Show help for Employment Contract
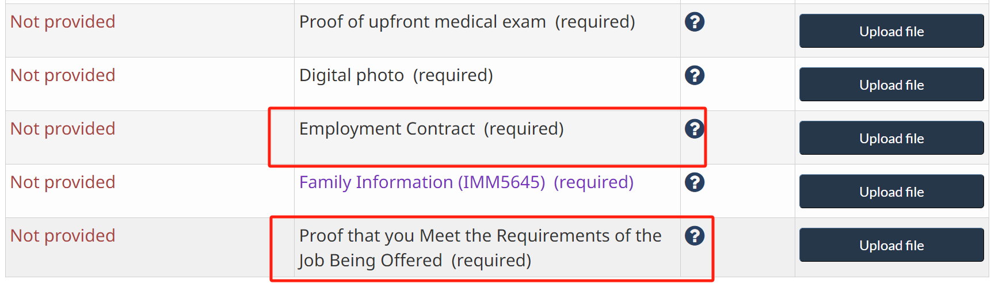This screenshot has width=995, height=283. point(694,129)
